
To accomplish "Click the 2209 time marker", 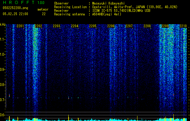I will tap(165, 26).
